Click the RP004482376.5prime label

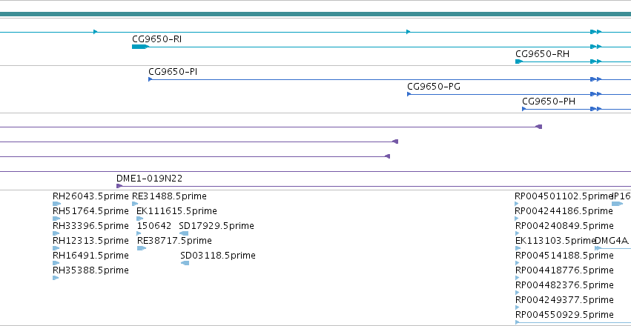tap(564, 285)
